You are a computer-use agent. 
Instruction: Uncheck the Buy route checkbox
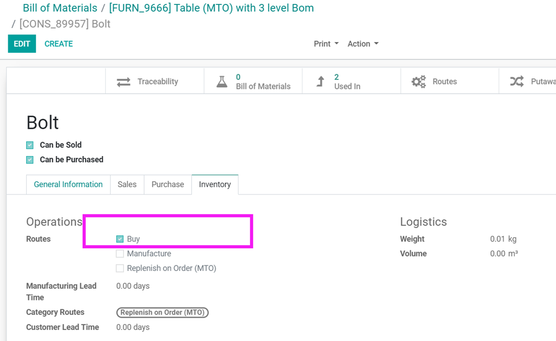point(120,239)
